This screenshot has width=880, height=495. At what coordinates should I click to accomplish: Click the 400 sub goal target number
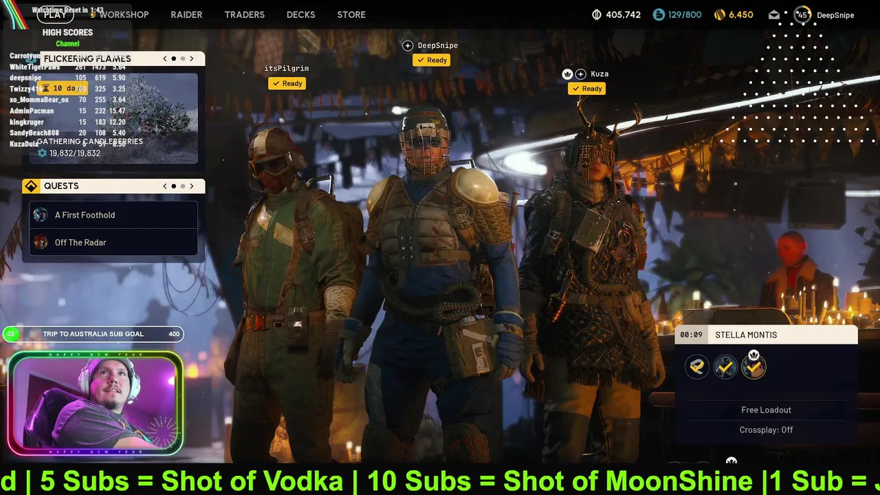[x=174, y=334]
